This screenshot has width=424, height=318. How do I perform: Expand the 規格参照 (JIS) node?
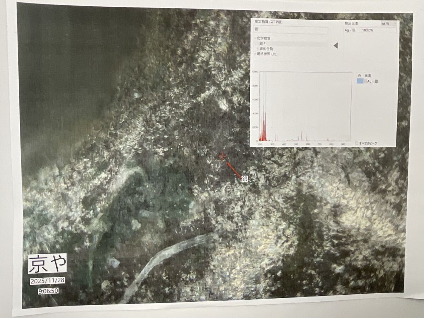tap(255, 54)
